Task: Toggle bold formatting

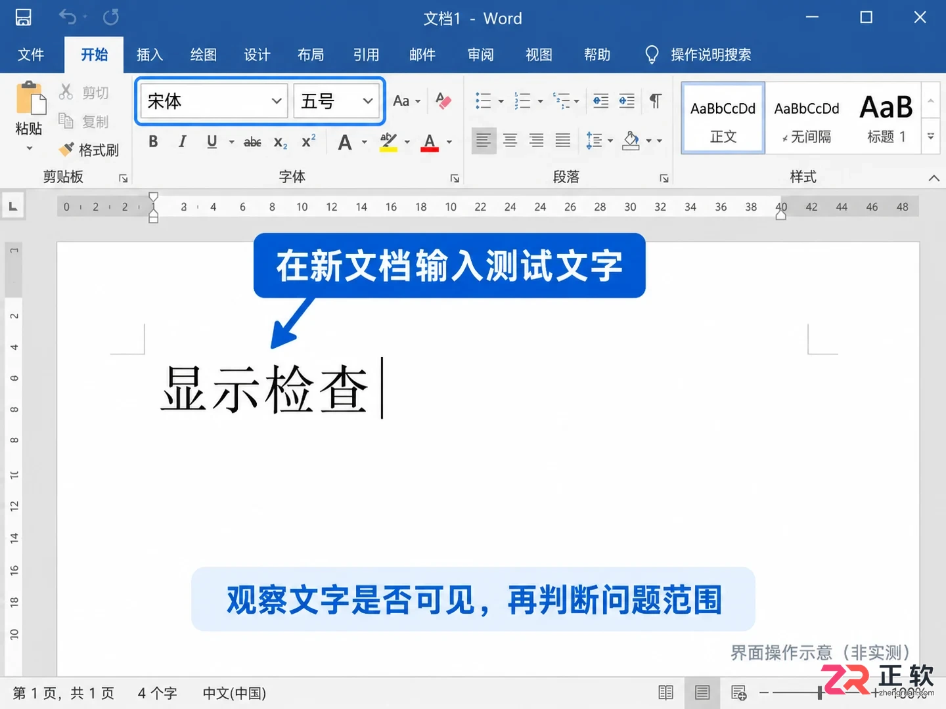Action: tap(153, 141)
